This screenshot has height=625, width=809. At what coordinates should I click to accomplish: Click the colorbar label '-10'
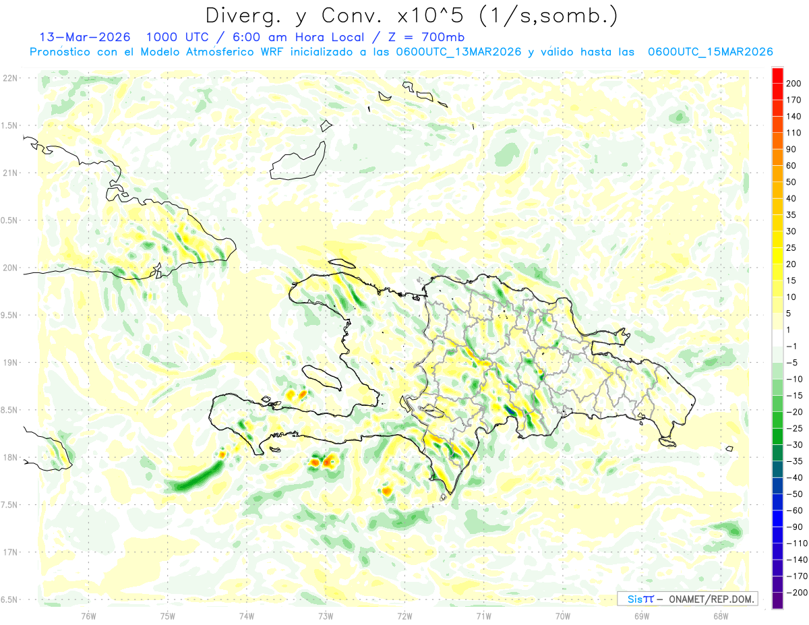[x=796, y=379]
